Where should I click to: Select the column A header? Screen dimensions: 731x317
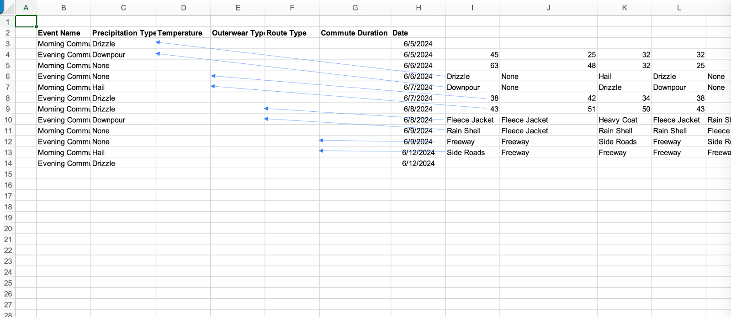pyautogui.click(x=26, y=8)
